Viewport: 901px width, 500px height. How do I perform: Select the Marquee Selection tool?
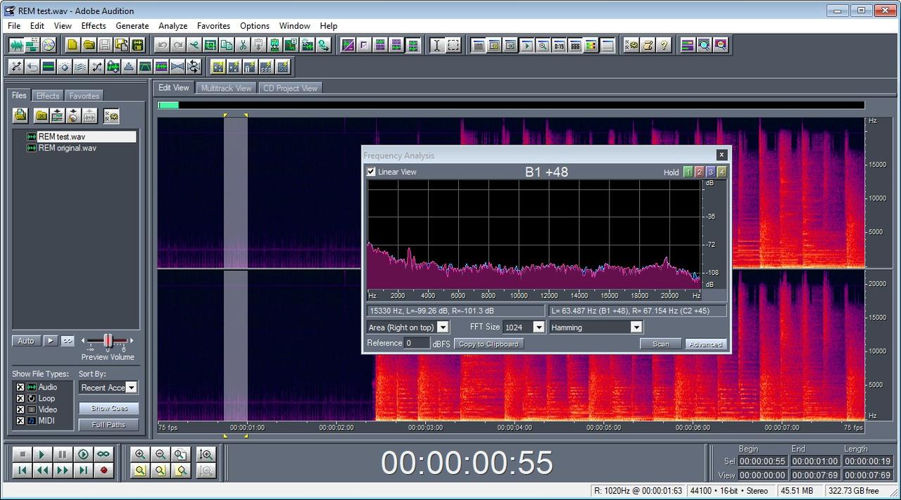pos(453,45)
